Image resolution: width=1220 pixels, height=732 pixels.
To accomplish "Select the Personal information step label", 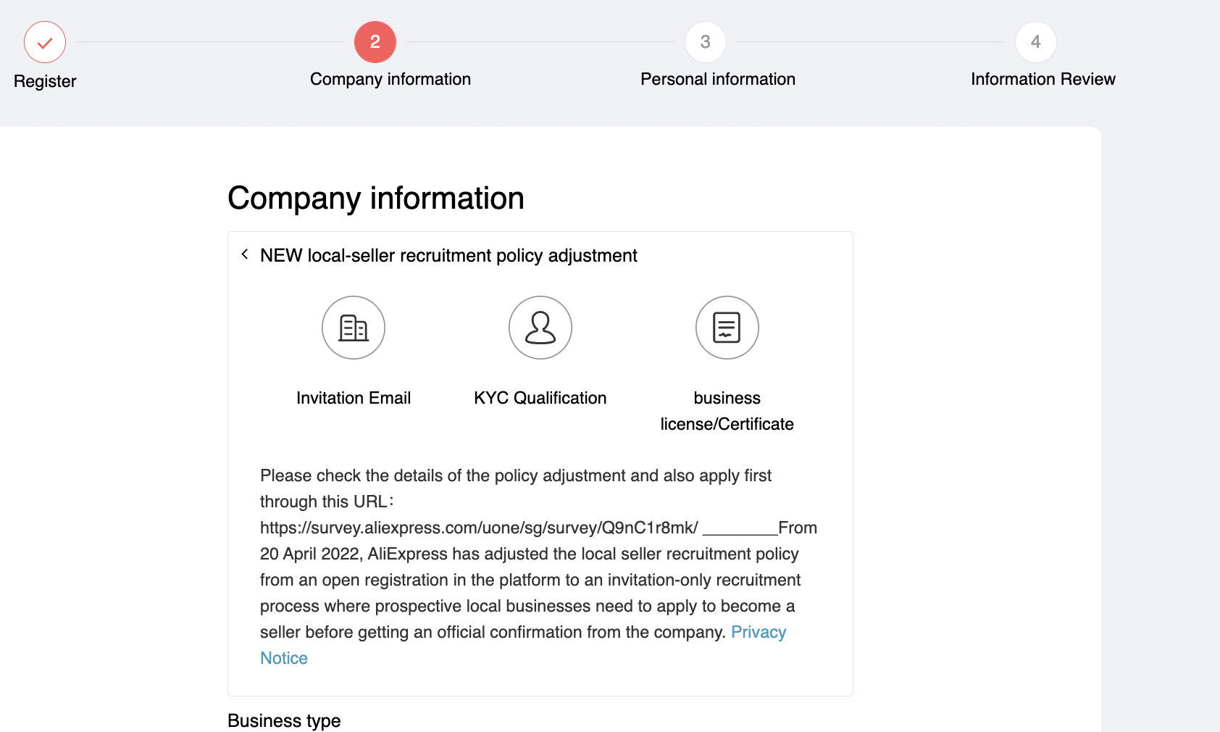I will (x=718, y=79).
